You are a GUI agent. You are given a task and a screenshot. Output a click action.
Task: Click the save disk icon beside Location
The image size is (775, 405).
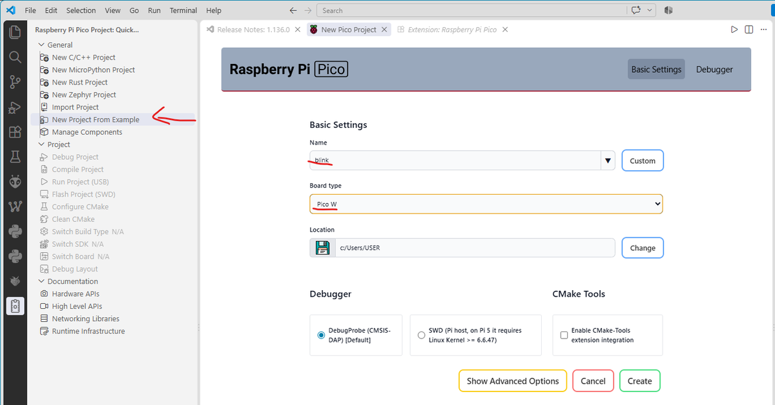[x=322, y=248]
